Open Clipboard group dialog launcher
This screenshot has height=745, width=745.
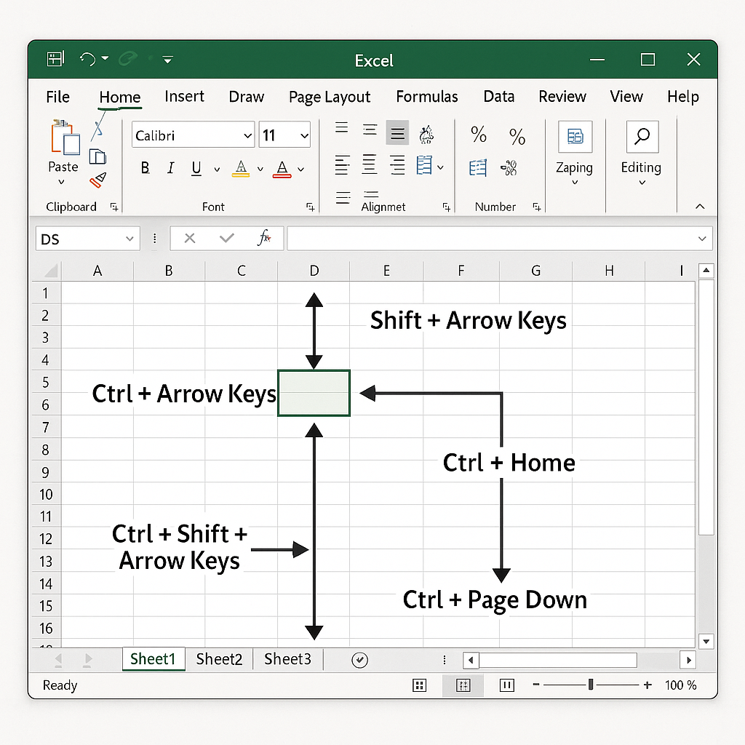114,207
